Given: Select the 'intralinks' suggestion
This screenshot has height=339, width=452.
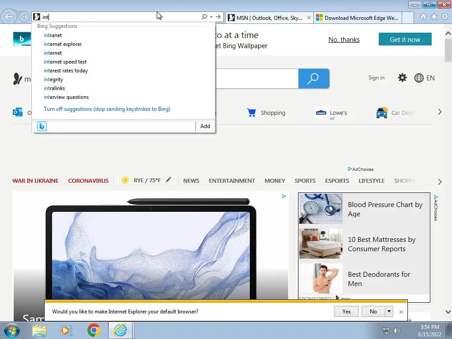Looking at the screenshot, I should pos(54,88).
